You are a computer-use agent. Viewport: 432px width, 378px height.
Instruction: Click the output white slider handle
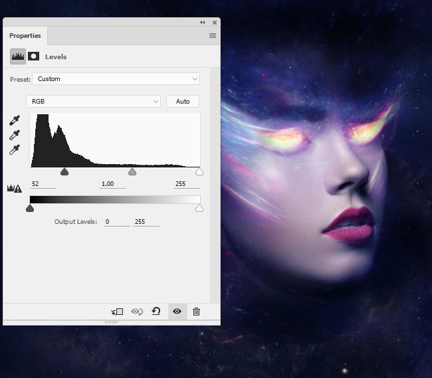(x=199, y=209)
